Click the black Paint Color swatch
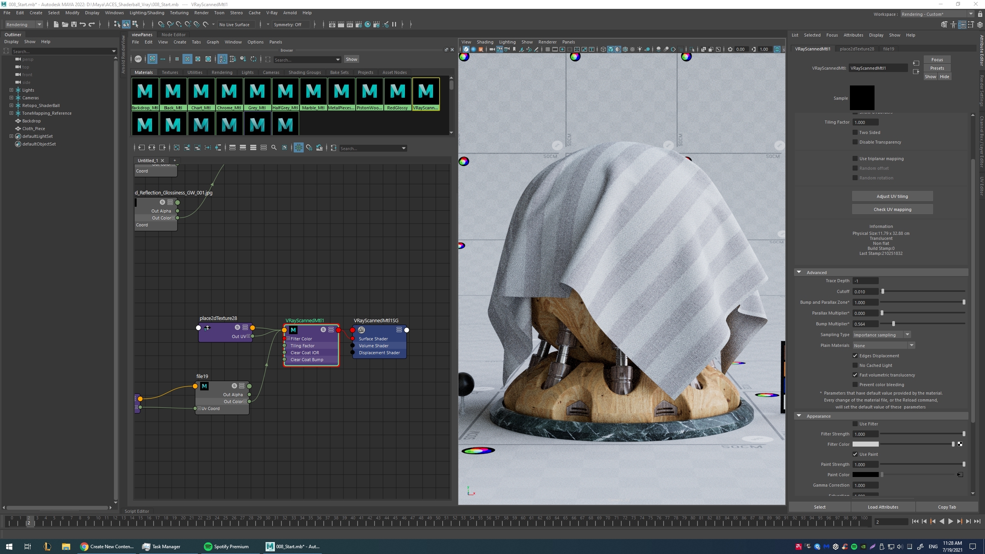This screenshot has height=554, width=985. 865,474
